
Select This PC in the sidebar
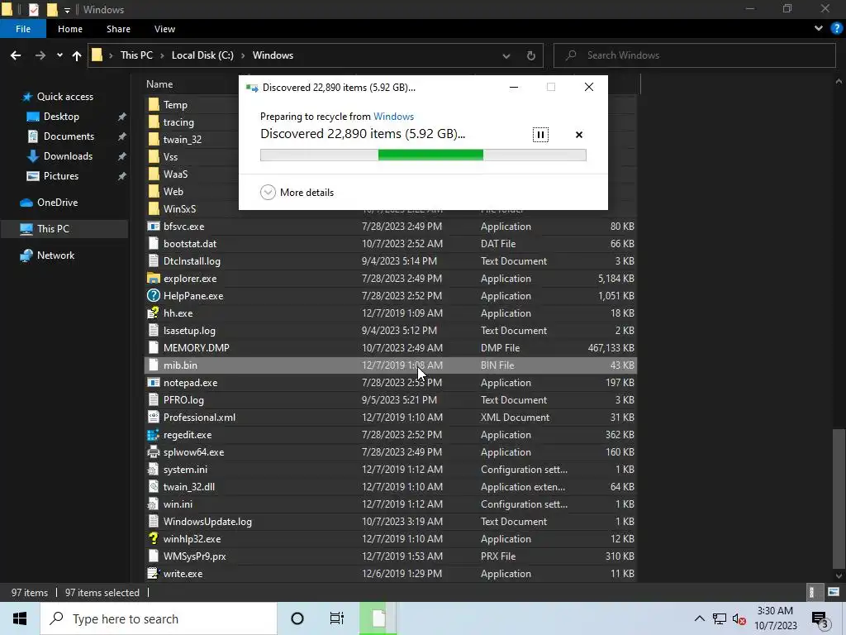(x=53, y=229)
